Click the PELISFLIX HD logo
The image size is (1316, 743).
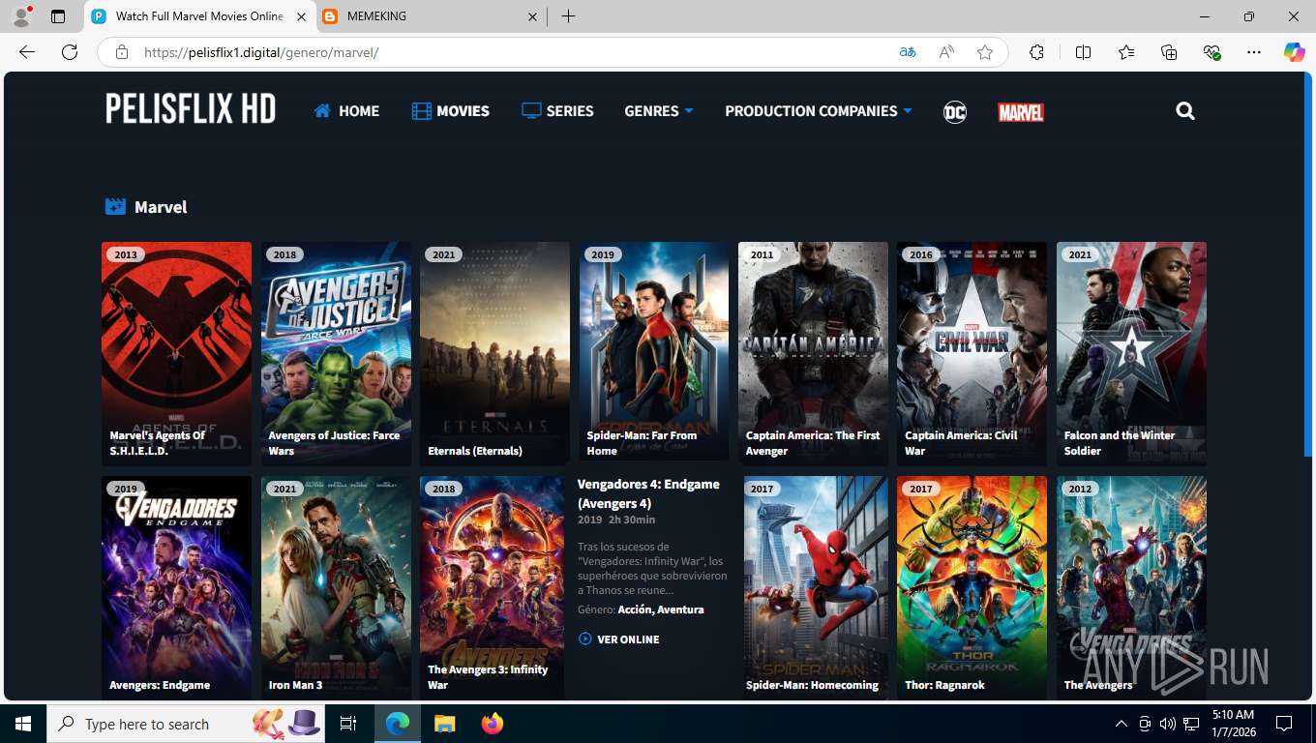tap(191, 109)
